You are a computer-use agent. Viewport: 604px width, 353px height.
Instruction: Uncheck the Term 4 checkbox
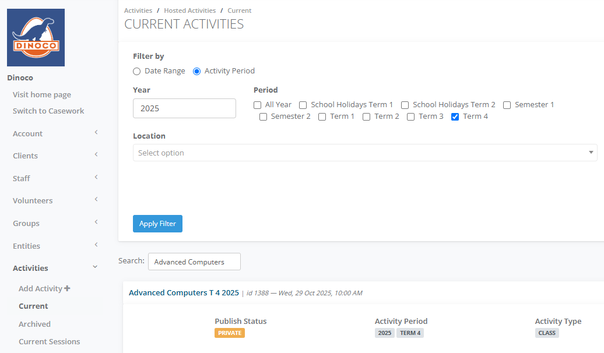tap(455, 117)
